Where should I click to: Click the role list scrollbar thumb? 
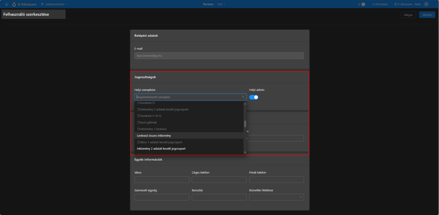point(245,124)
